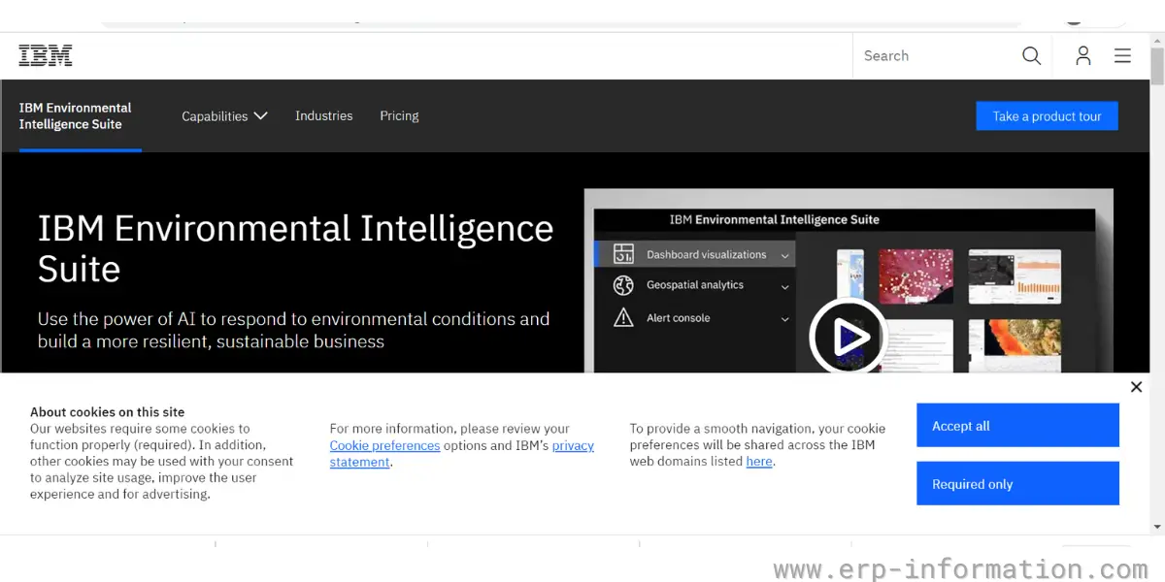Click the 'About cookies on this site' heading
Screen dimensions: 1165x582
107,412
